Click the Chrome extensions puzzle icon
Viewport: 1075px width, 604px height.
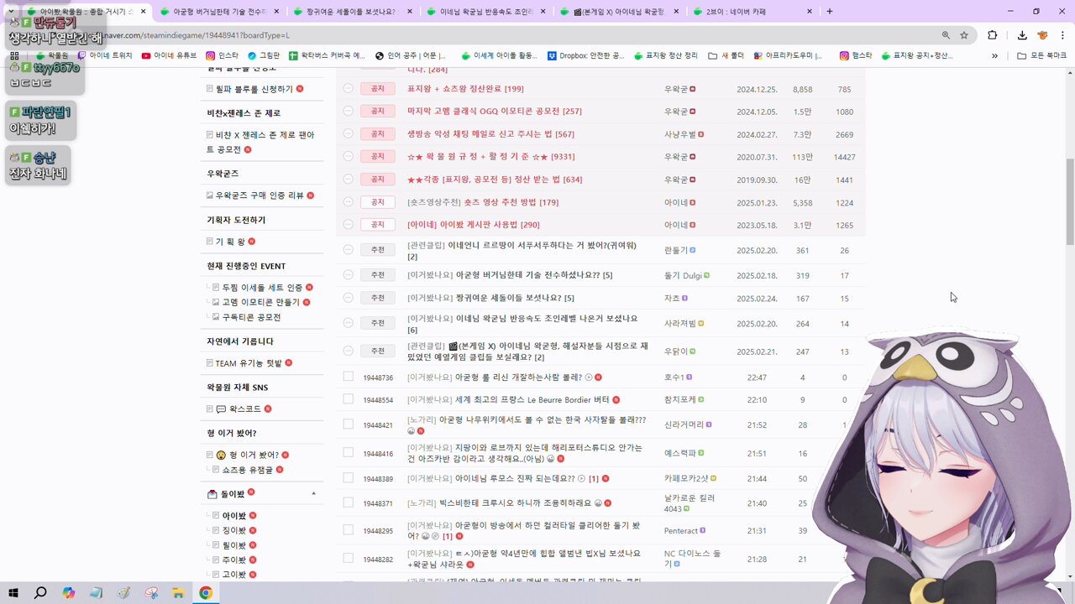click(993, 35)
